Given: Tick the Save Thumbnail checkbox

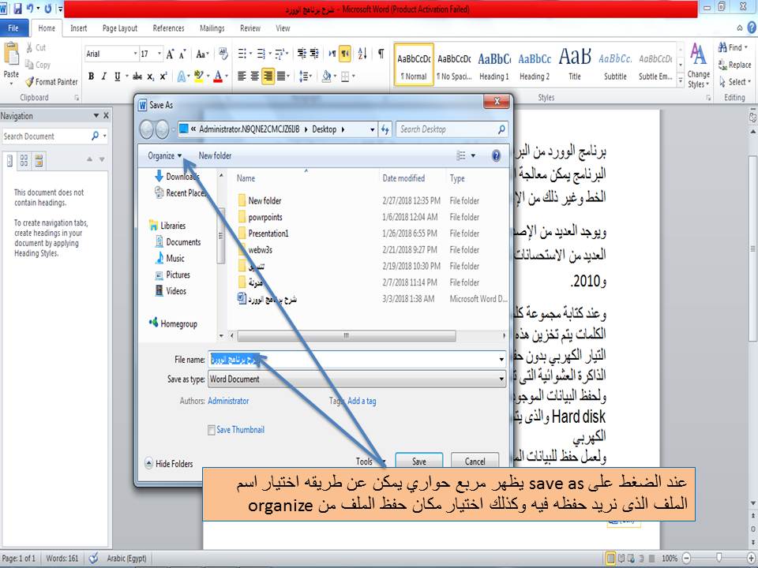Looking at the screenshot, I should click(212, 430).
